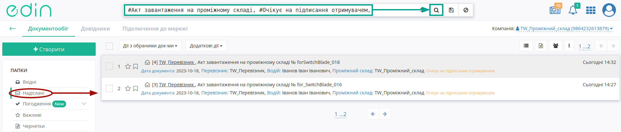This screenshot has height=132, width=621.
Task: Click the 'Сьогодні 14:27' timestamp
Action: point(599,85)
